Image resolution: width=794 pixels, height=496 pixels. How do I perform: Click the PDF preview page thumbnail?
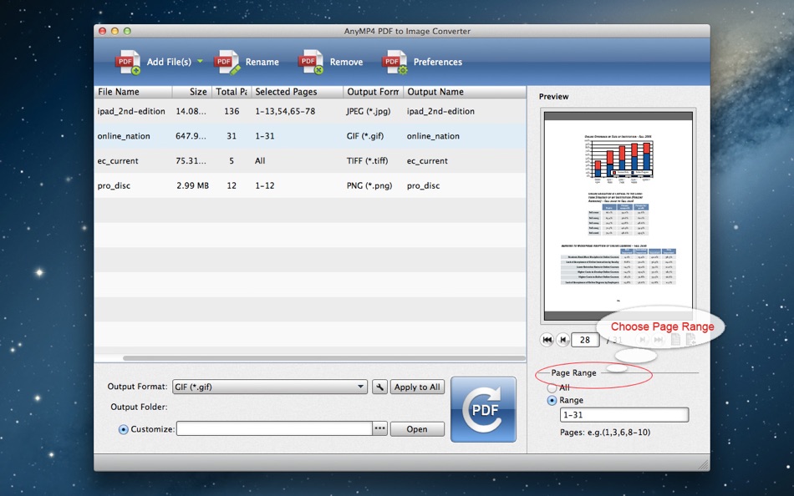tap(618, 215)
